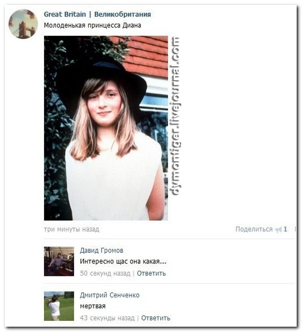Screen dimensions: 302x332
Task: Click the '43 секунды назад' comment timestamp
Action: click(x=107, y=318)
